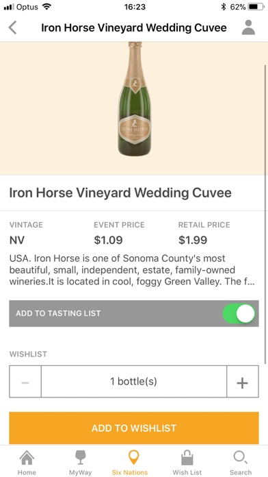268x477 pixels.
Task: Tap the Bluetooth status icon
Action: click(x=224, y=7)
